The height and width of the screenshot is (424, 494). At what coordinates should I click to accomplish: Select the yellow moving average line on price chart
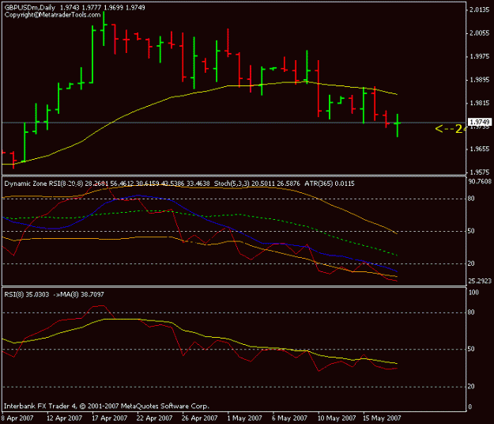pos(202,92)
